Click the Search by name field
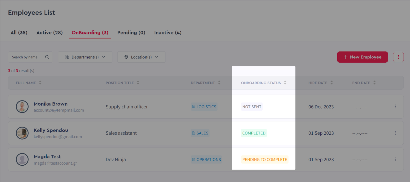The image size is (410, 182). pyautogui.click(x=30, y=57)
